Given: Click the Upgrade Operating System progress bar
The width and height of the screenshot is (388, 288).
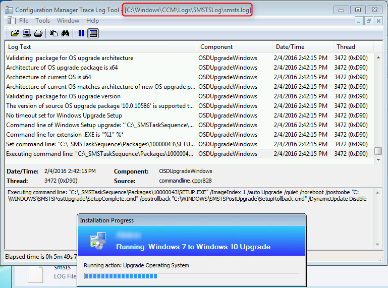Looking at the screenshot, I should (x=191, y=276).
